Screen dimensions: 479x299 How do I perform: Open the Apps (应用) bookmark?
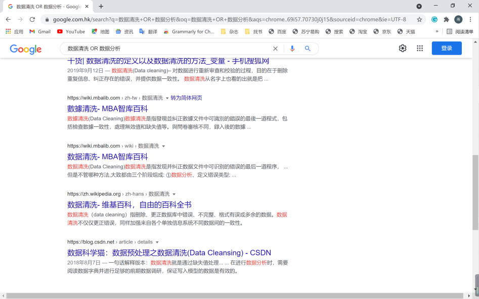(x=14, y=31)
